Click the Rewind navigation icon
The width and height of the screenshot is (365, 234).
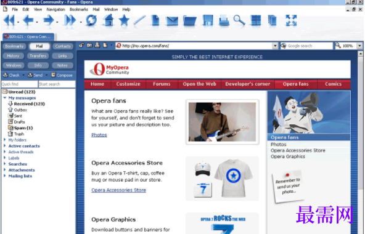click(9, 20)
